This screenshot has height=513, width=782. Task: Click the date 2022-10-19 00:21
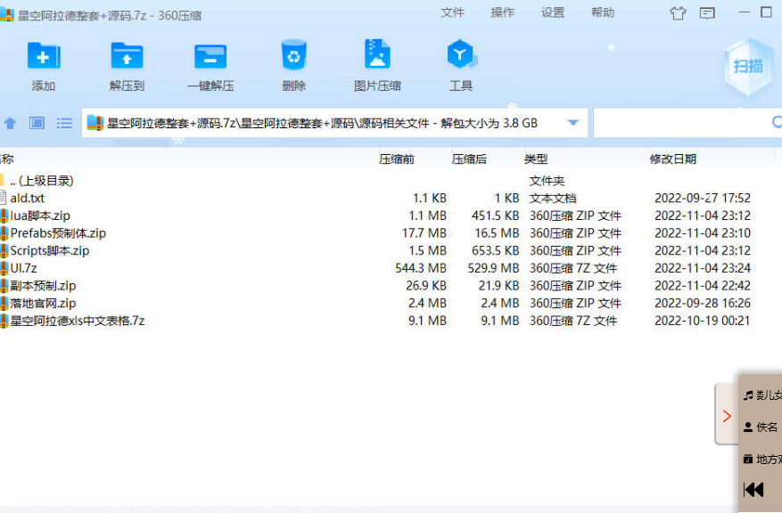(703, 321)
